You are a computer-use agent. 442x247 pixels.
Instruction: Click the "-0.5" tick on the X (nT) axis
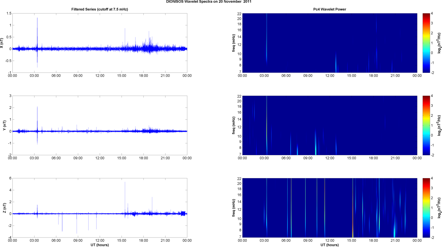pyautogui.click(x=8, y=61)
